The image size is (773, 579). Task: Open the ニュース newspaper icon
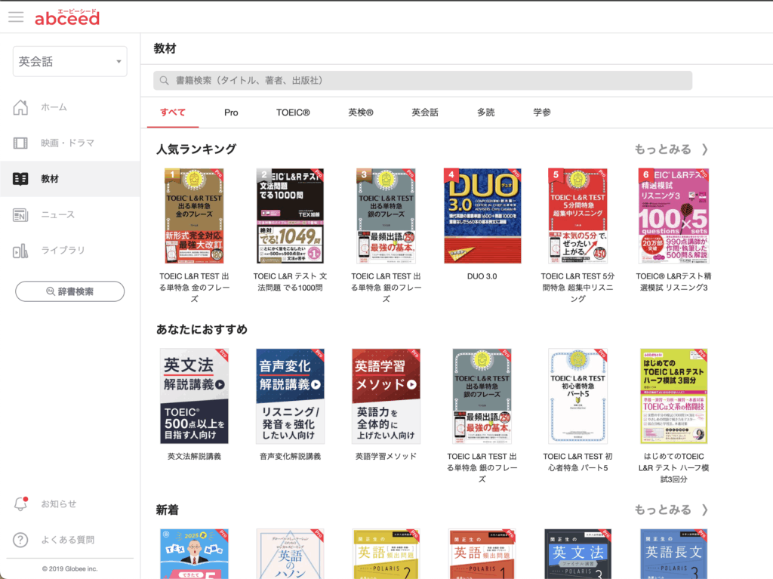point(20,215)
